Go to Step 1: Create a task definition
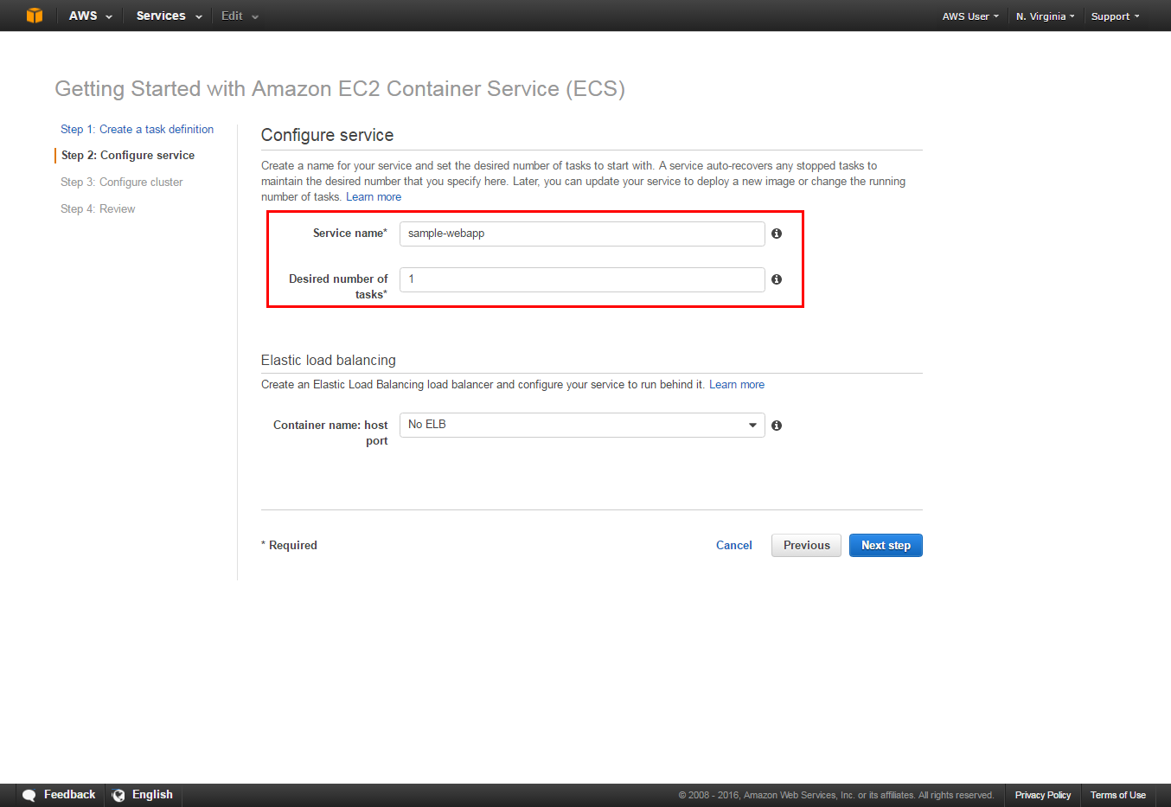1171x807 pixels. pos(137,129)
